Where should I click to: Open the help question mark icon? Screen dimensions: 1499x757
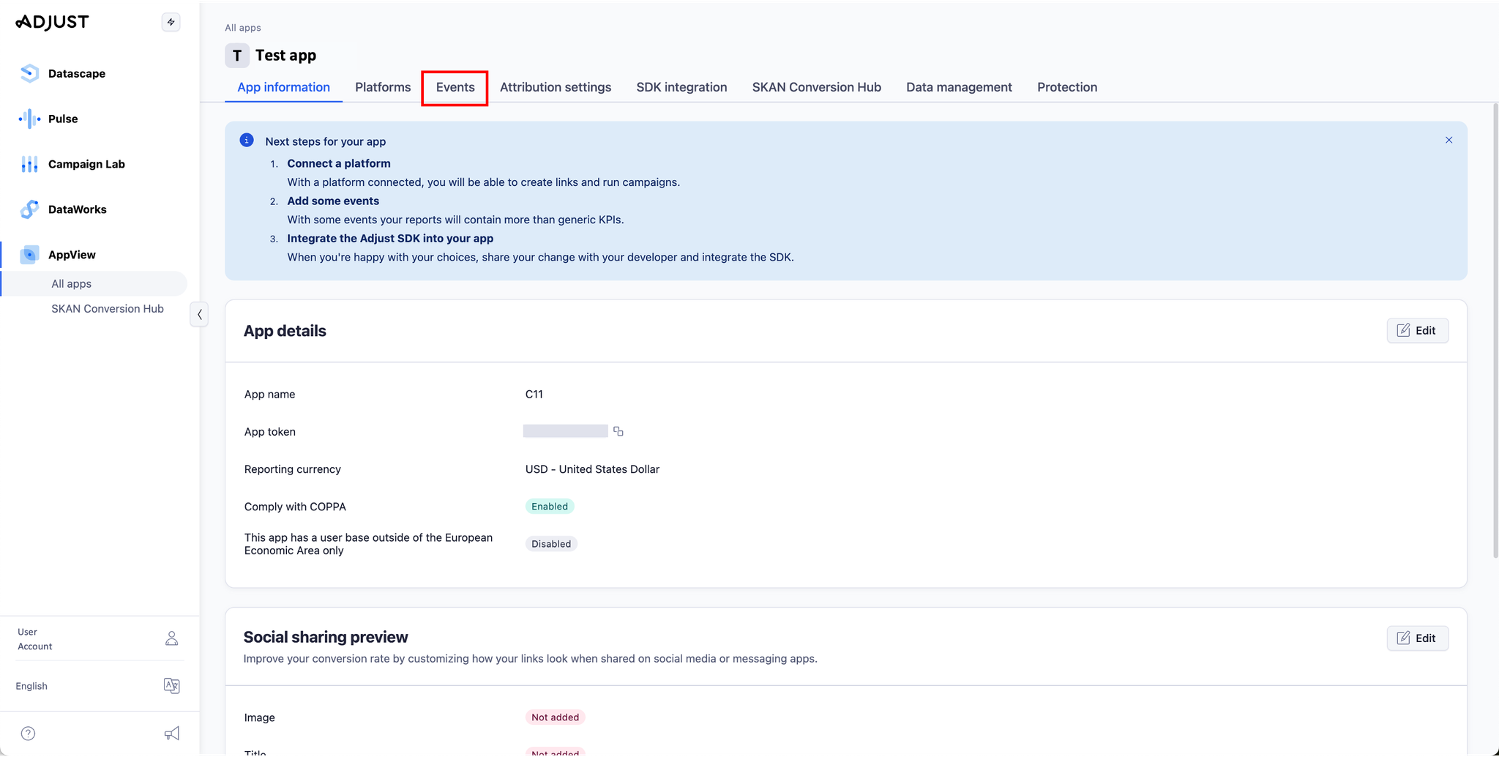28,734
